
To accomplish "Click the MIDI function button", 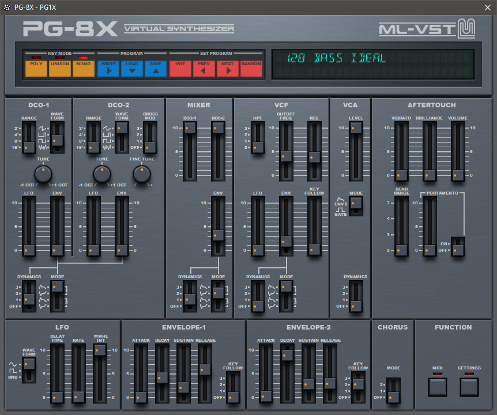I will (x=438, y=387).
